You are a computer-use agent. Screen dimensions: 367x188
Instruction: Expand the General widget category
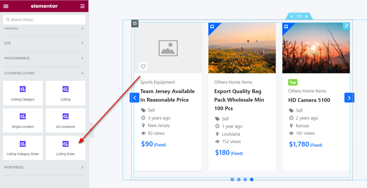44,28
